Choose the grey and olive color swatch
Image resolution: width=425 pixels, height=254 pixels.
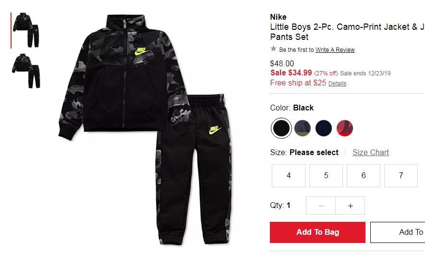303,128
